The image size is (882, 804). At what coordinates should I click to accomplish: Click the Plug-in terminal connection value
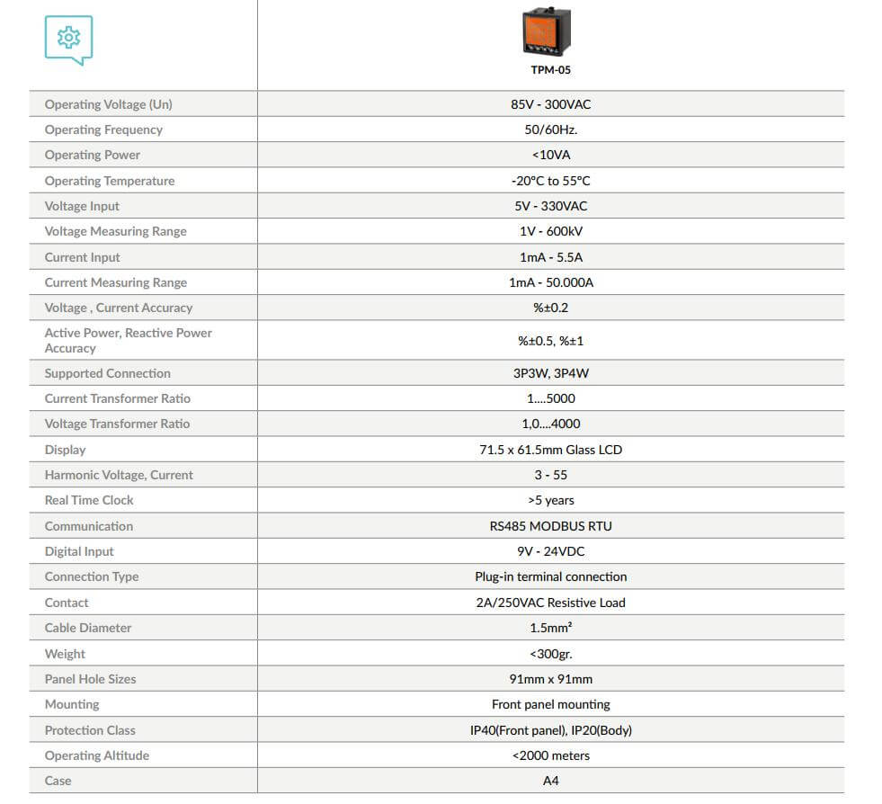[550, 576]
